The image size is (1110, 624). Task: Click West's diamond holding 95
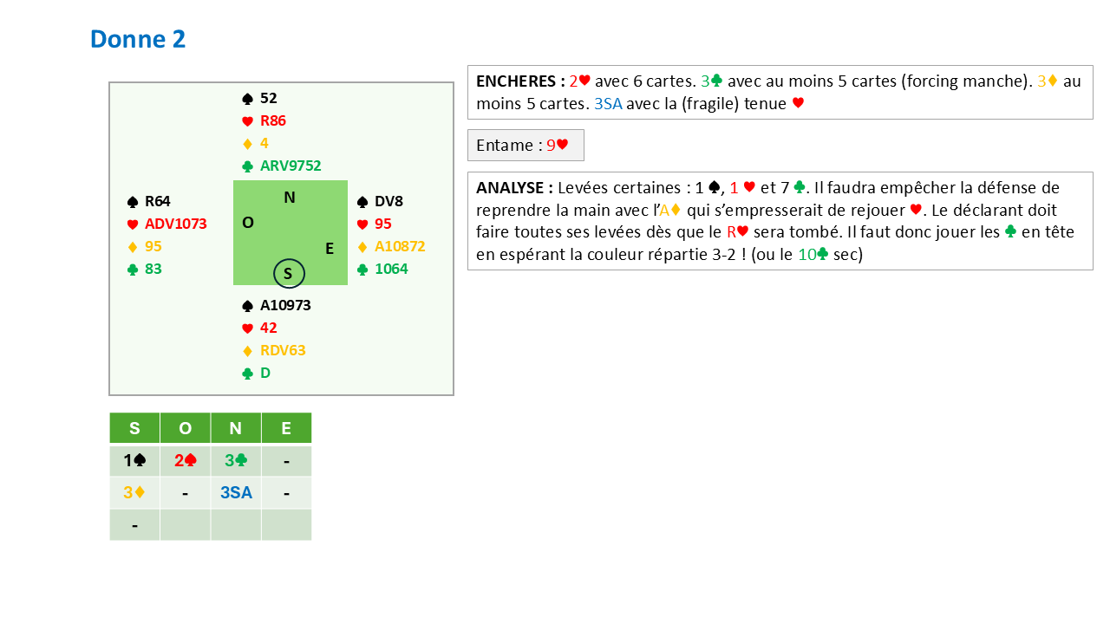click(x=153, y=247)
